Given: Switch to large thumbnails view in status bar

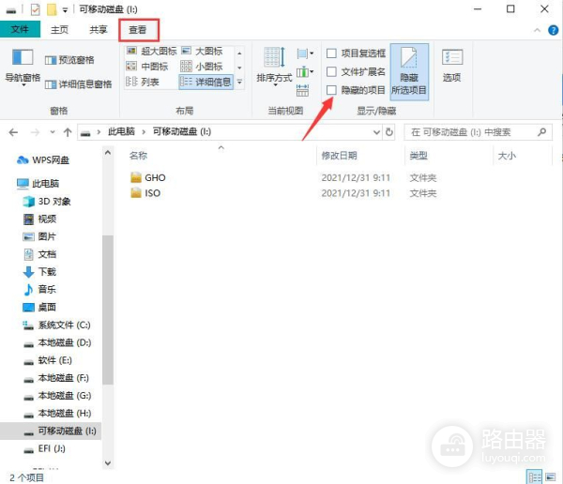Looking at the screenshot, I should point(550,477).
